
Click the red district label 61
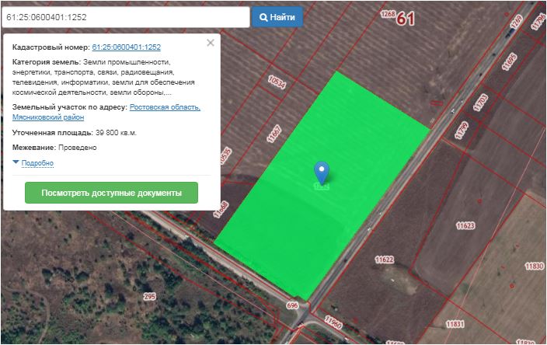pyautogui.click(x=406, y=19)
